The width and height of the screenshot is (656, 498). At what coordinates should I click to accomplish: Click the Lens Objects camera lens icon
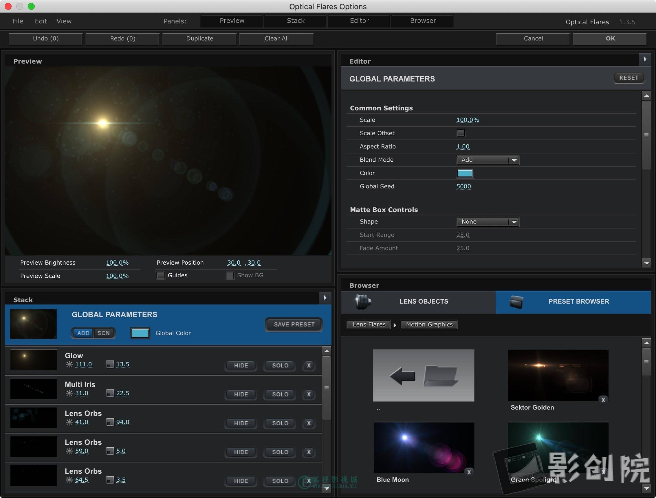tap(363, 302)
